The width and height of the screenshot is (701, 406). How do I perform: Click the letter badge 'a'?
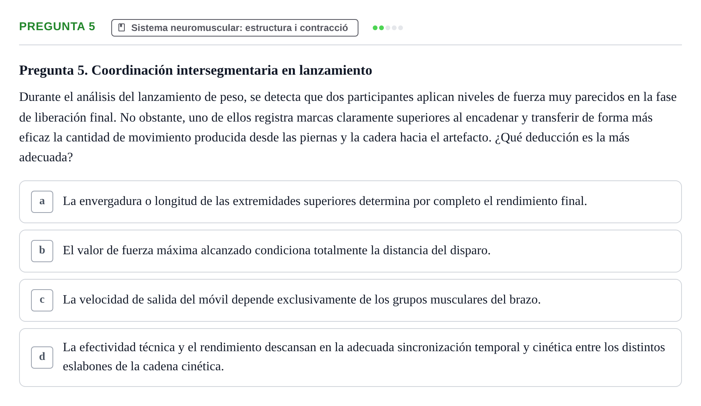point(42,202)
